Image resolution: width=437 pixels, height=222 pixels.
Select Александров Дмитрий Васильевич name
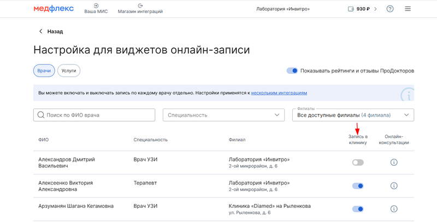[x=67, y=163]
